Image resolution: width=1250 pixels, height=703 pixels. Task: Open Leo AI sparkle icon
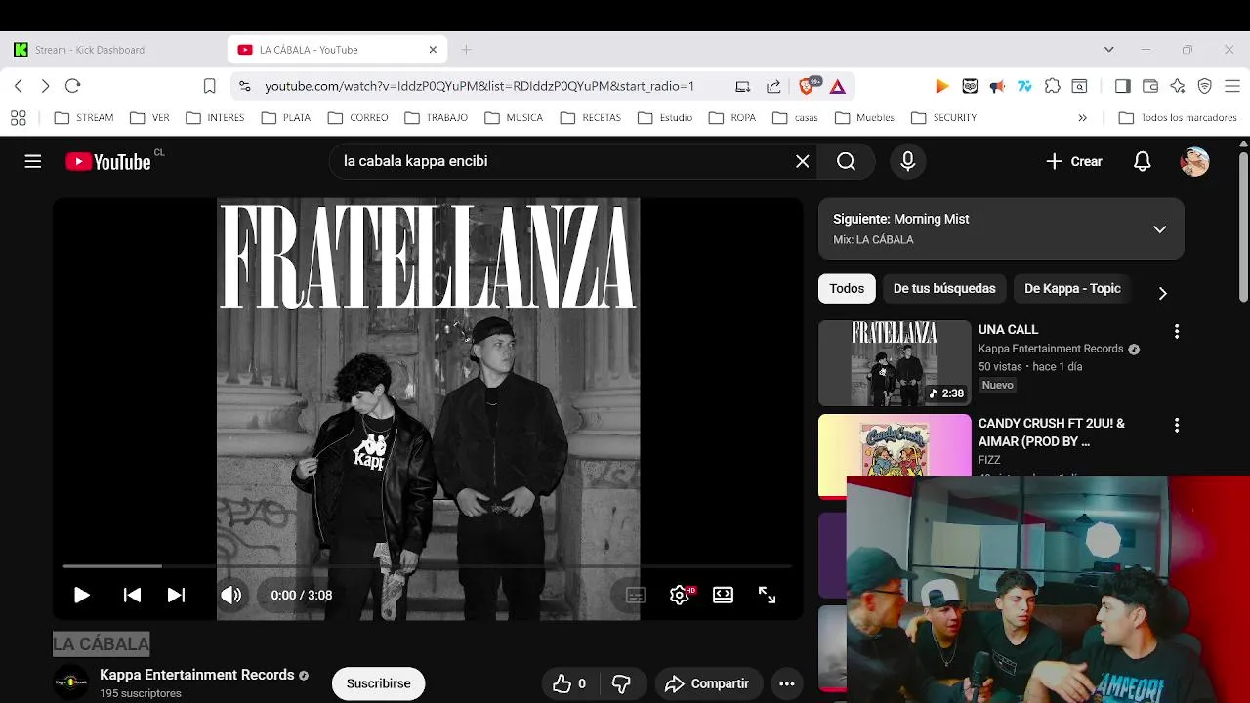click(x=1178, y=86)
